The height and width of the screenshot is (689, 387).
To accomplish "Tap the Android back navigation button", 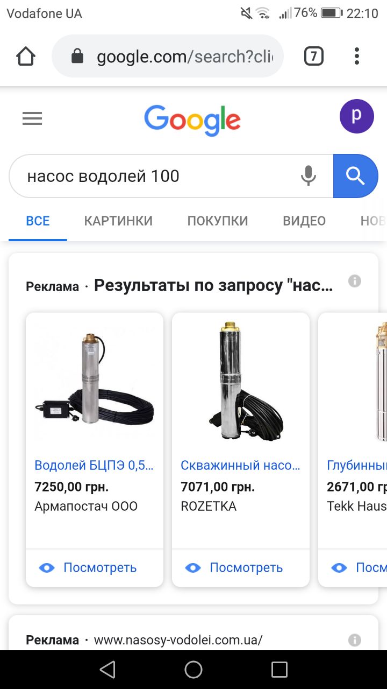I will (x=107, y=670).
